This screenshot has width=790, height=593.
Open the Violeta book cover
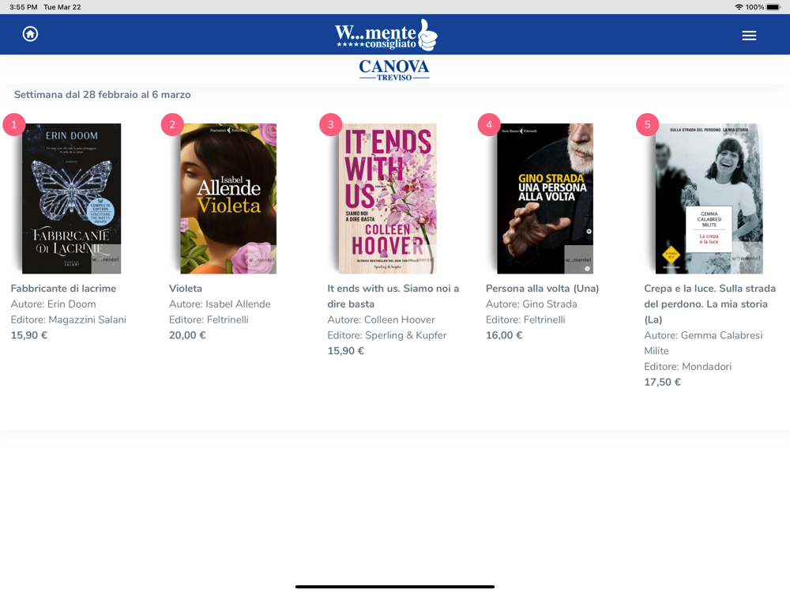pos(228,198)
